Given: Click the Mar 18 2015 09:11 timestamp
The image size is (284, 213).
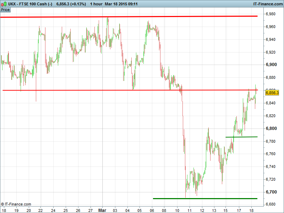Looking at the screenshot, I should (x=122, y=4).
